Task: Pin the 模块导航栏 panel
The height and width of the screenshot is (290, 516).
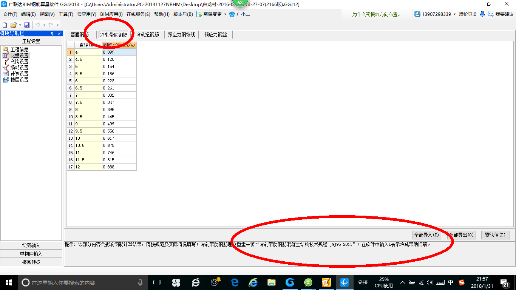Action: pos(53,34)
